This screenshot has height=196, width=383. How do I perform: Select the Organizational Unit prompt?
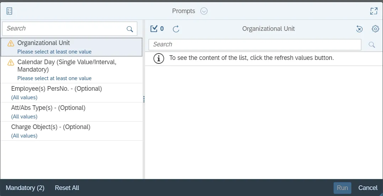[x=71, y=47]
